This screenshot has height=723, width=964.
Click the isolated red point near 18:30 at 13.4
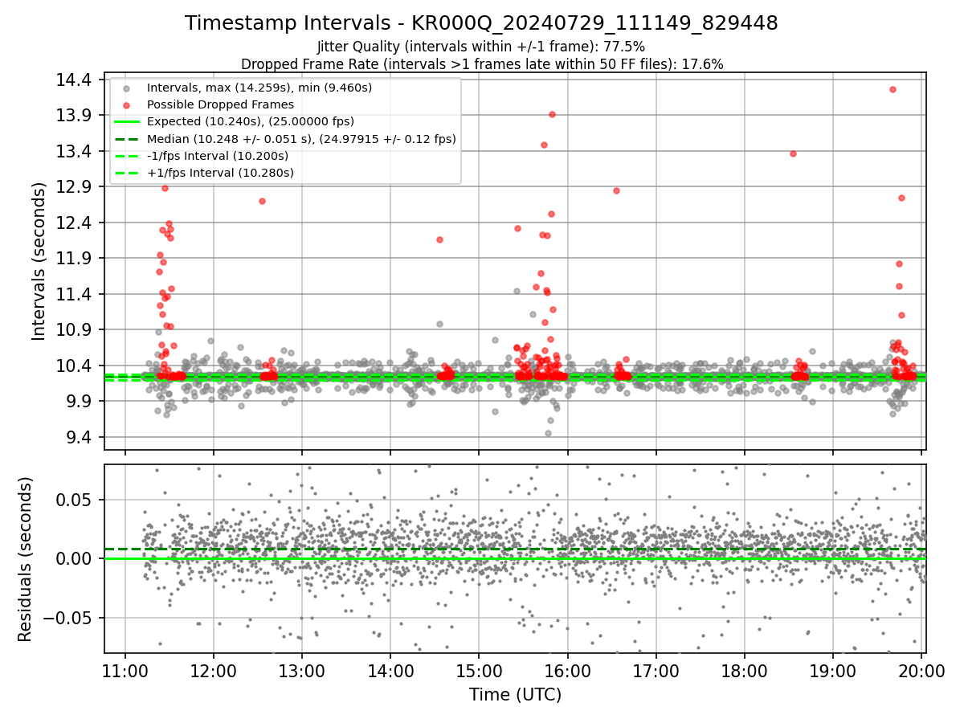coord(793,153)
